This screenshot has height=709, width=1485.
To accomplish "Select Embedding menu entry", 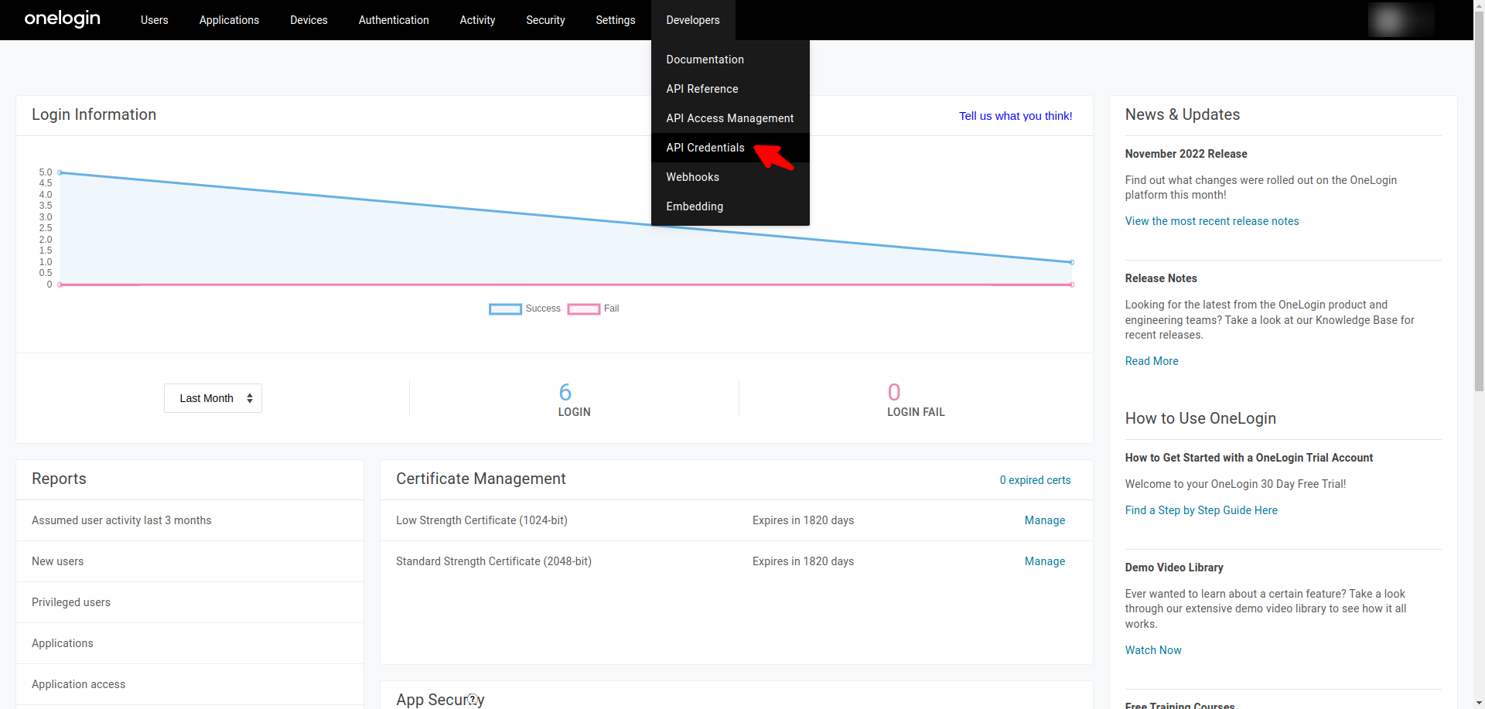I will pos(730,206).
